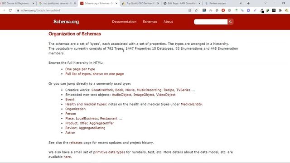Open the Schemas menu item
The width and height of the screenshot is (290, 163).
(150, 22)
